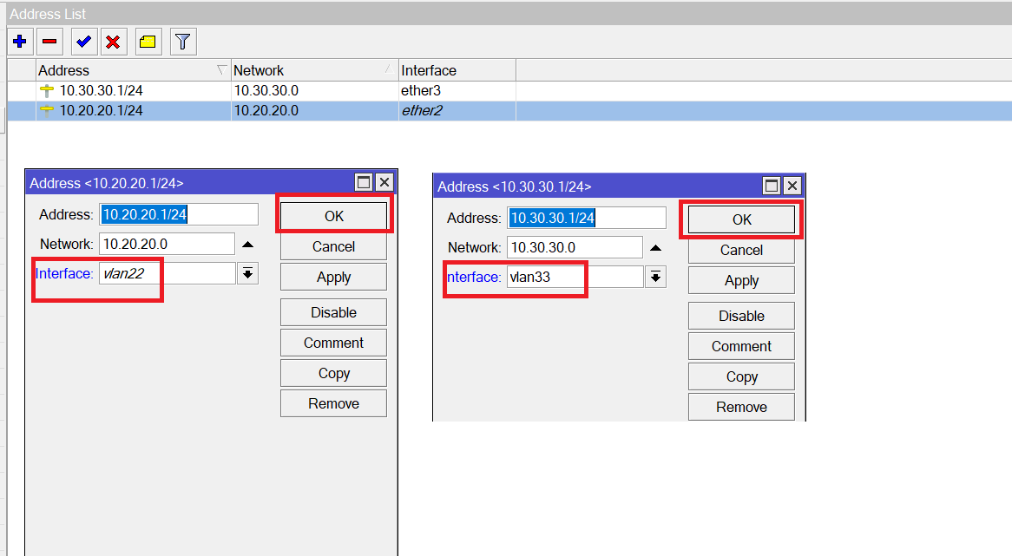Close the Address 10.30.30.1/24 dialog
This screenshot has height=556, width=1012.
tap(792, 186)
